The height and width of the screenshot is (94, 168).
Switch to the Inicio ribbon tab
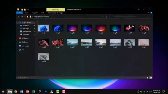(26, 13)
